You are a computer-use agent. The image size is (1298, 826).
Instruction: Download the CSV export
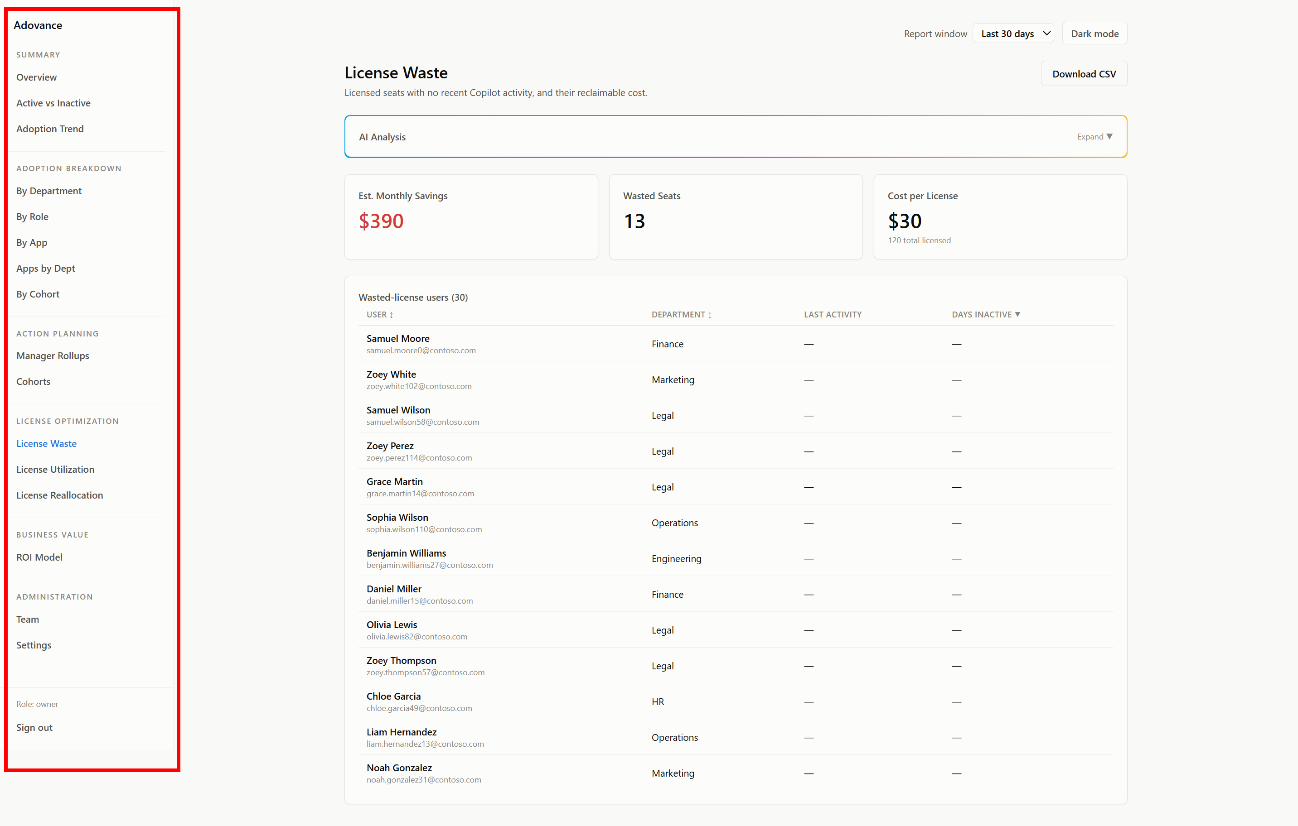click(x=1084, y=74)
